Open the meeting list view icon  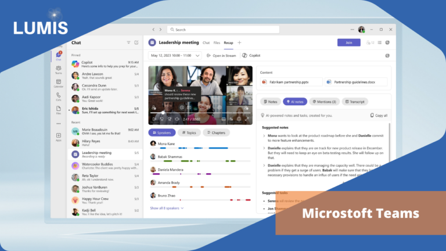pos(379,42)
